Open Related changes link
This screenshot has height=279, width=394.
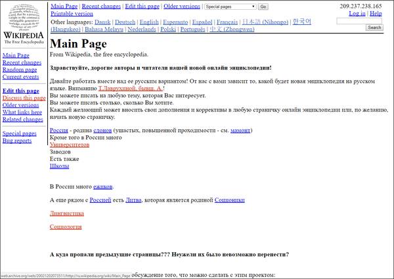pyautogui.click(x=22, y=119)
